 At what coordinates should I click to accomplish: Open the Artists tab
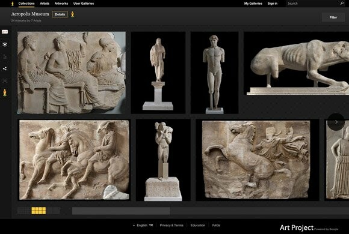45,4
